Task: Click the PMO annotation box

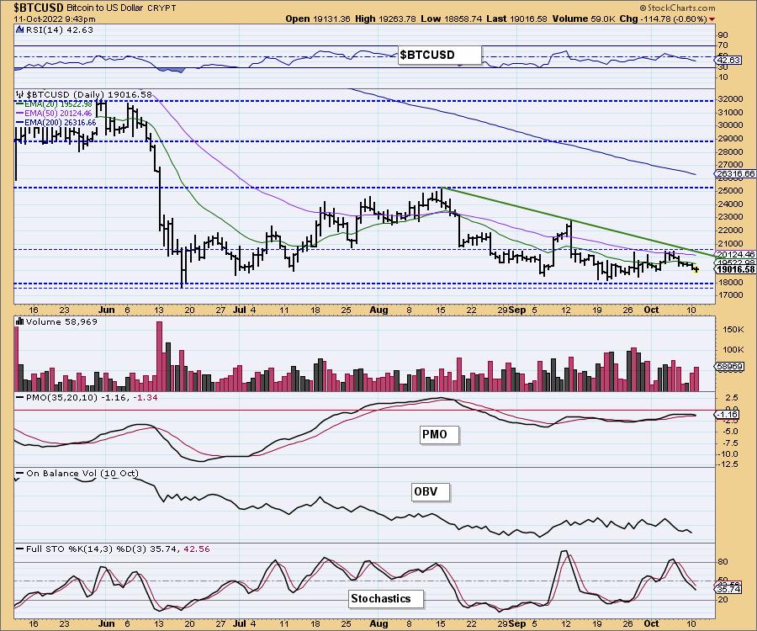Action: point(439,435)
